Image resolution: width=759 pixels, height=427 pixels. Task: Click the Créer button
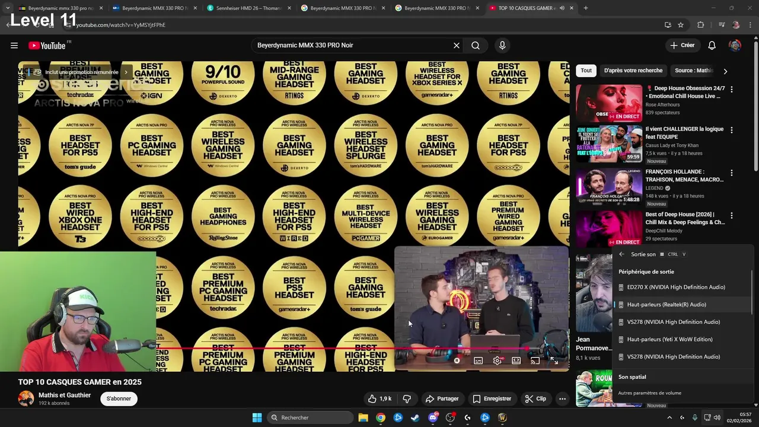click(682, 46)
